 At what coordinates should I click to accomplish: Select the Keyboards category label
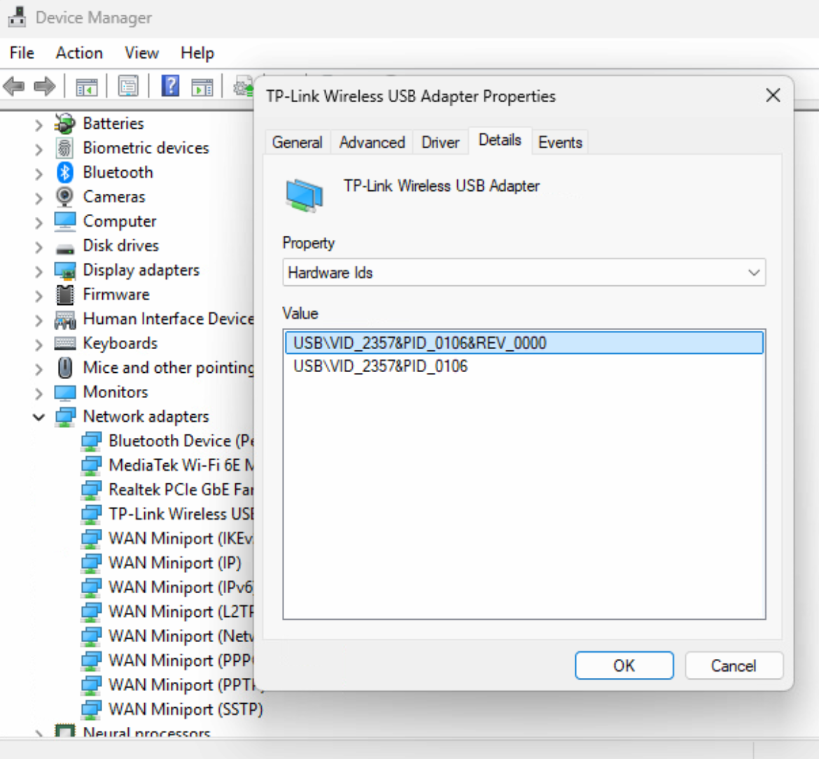coord(120,343)
